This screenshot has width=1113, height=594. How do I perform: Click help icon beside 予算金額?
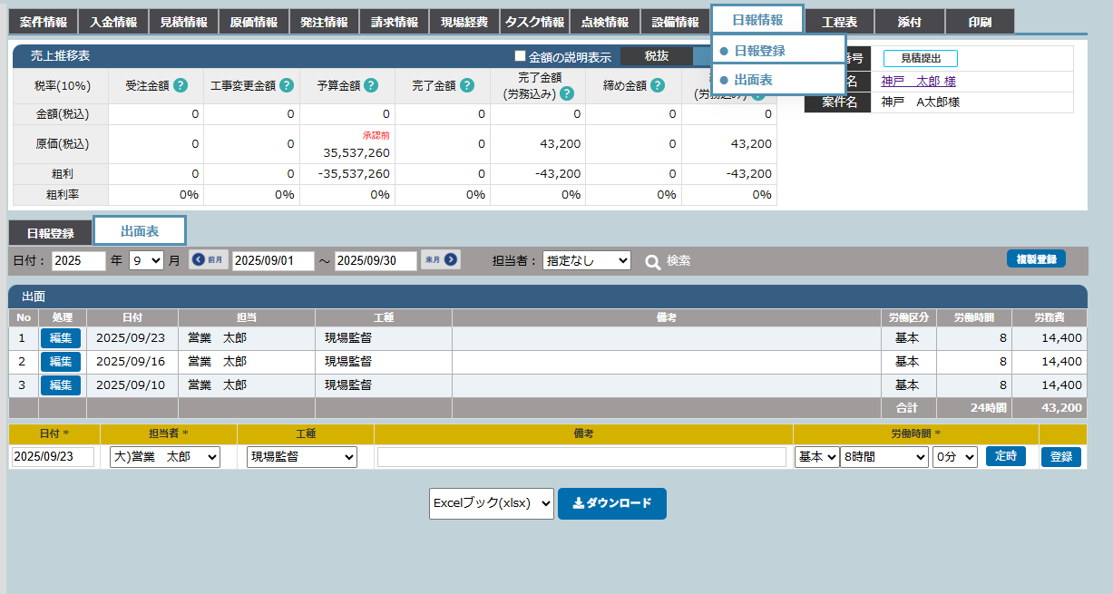(371, 86)
